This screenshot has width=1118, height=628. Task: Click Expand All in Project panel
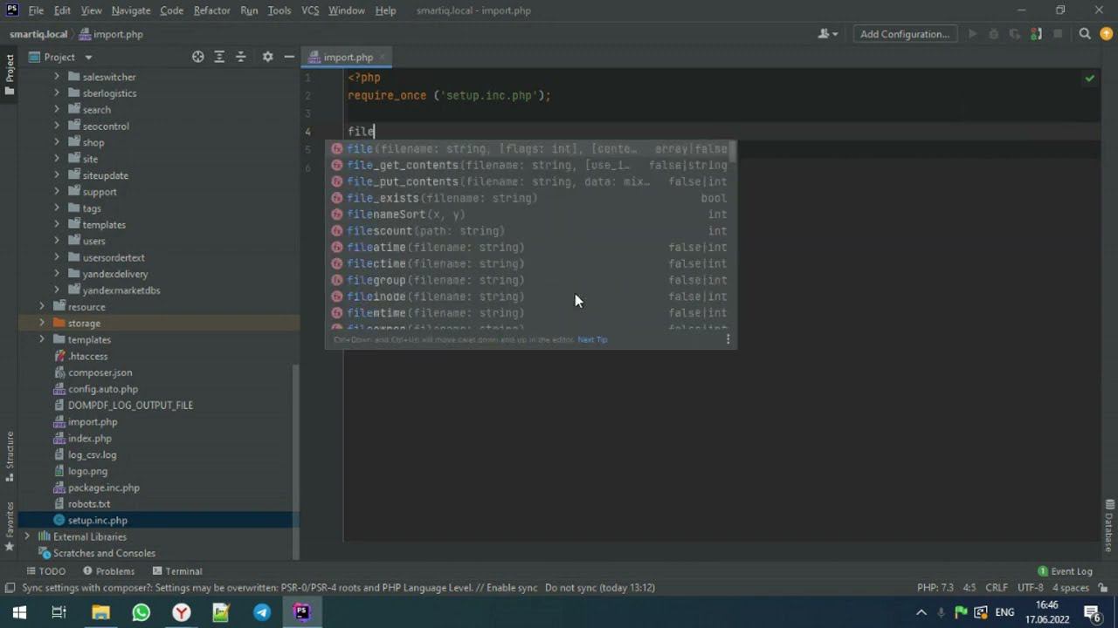tap(219, 57)
